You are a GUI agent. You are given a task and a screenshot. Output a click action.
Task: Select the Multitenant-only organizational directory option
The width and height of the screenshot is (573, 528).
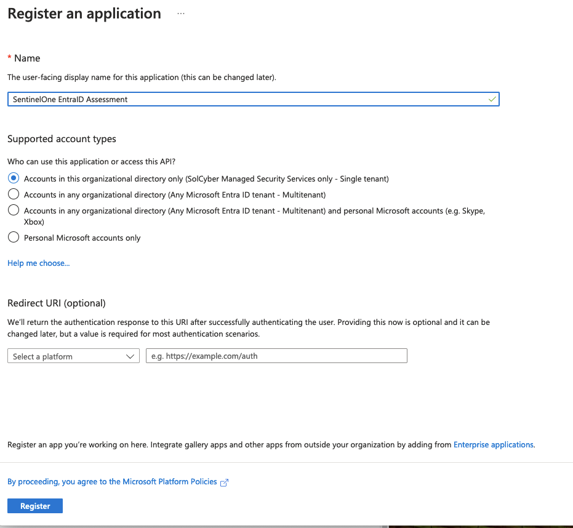[x=14, y=194]
